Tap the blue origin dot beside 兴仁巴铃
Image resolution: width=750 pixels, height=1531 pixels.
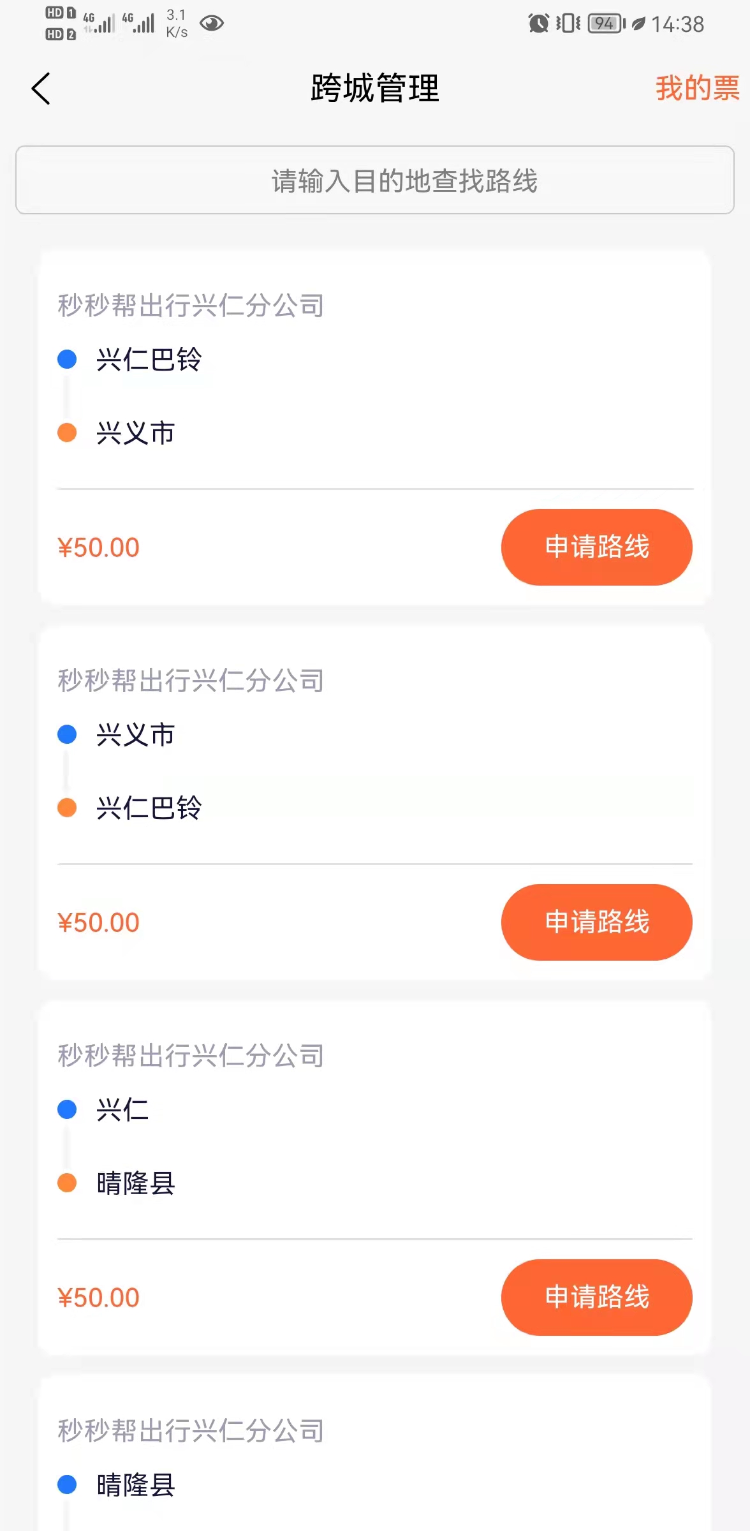pyautogui.click(x=67, y=359)
